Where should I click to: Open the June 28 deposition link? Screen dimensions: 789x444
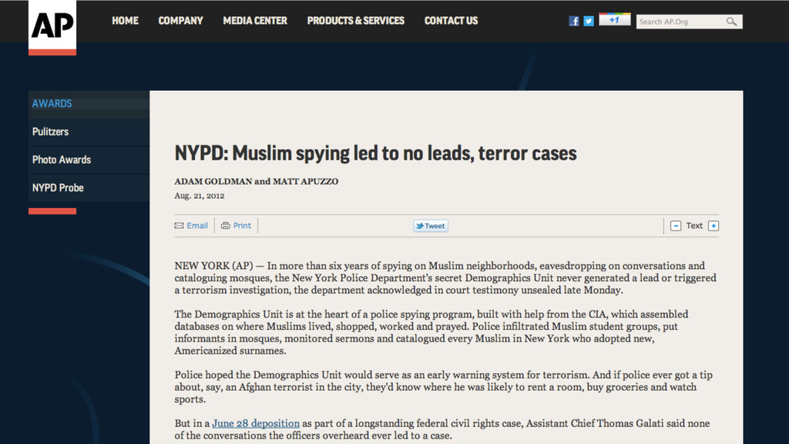[x=256, y=423]
